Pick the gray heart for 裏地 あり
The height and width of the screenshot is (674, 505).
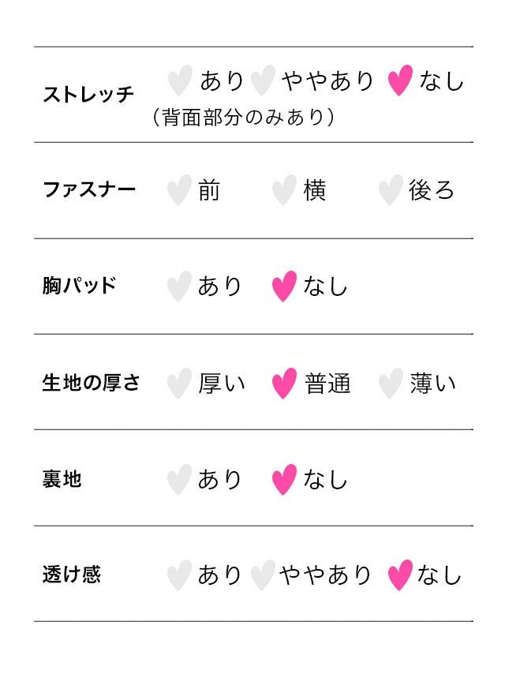pos(179,479)
